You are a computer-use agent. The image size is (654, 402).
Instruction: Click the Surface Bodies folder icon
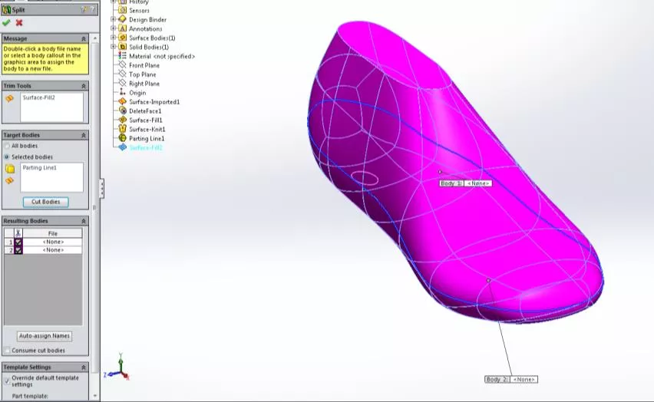click(x=122, y=38)
